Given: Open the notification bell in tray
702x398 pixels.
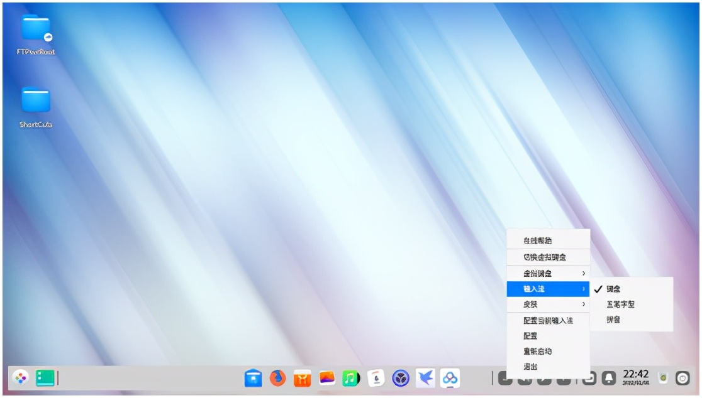Looking at the screenshot, I should tap(609, 378).
